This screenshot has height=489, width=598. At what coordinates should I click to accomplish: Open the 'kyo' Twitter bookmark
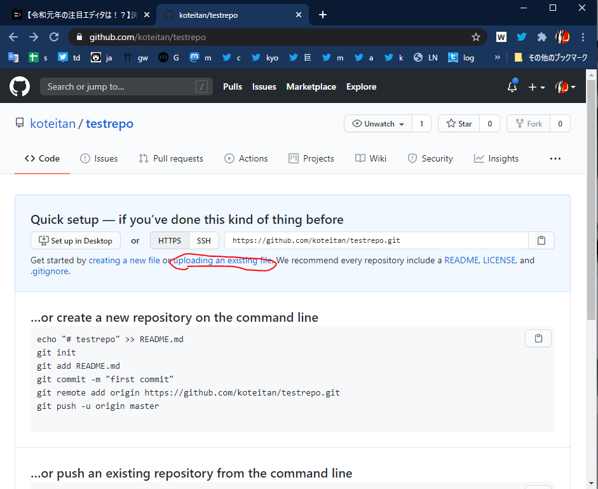[x=265, y=57]
